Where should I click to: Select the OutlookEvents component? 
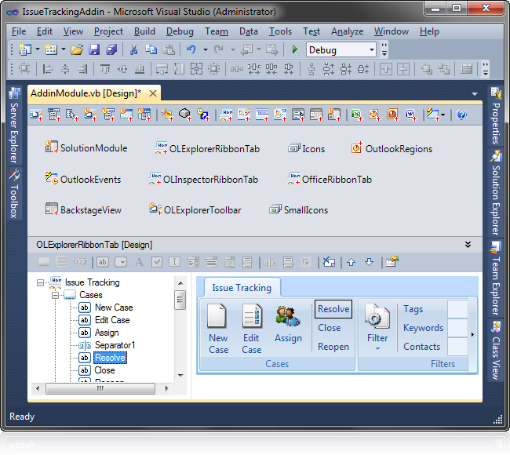[x=83, y=179]
